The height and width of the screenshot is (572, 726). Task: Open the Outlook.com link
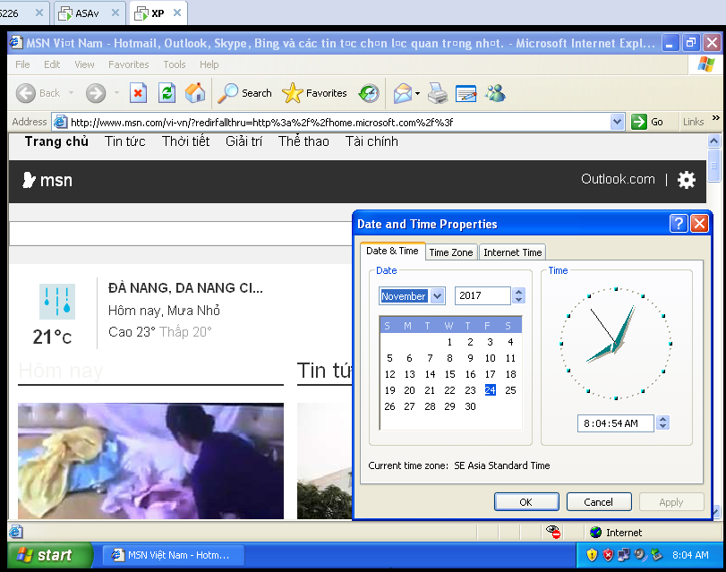618,179
